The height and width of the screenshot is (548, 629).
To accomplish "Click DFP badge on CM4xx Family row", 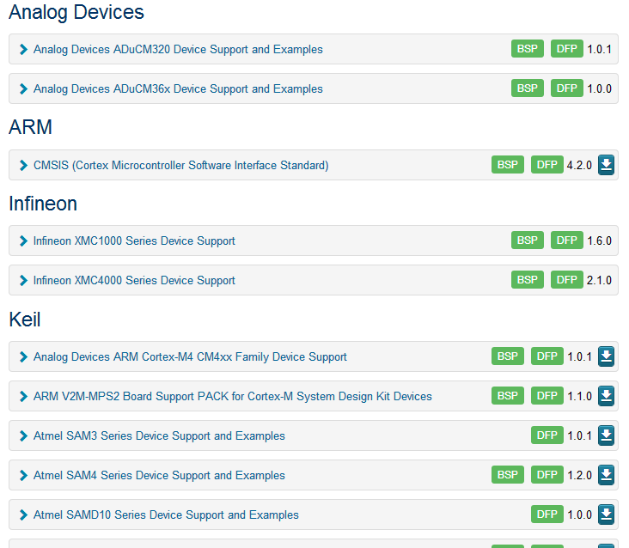I will [547, 356].
